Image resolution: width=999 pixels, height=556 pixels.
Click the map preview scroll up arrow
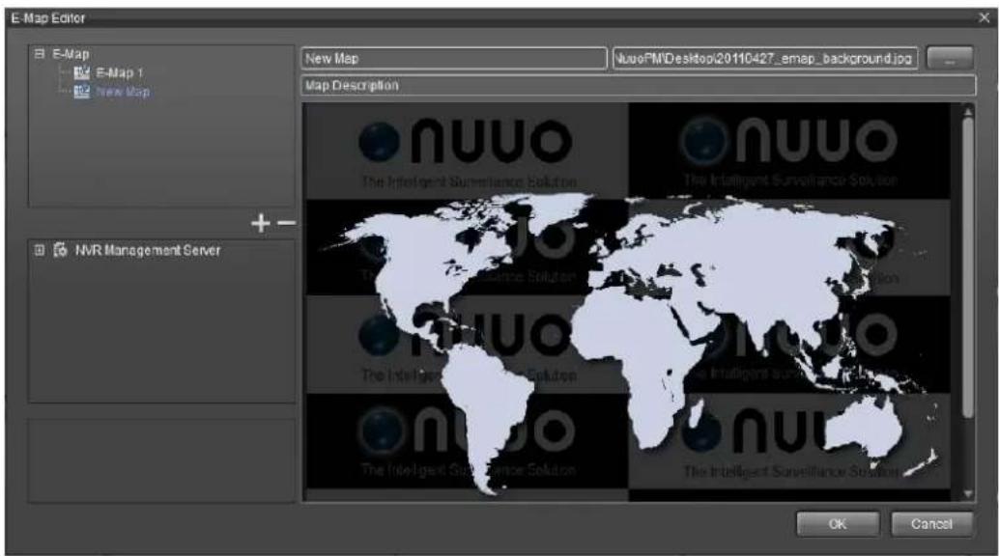pos(968,112)
